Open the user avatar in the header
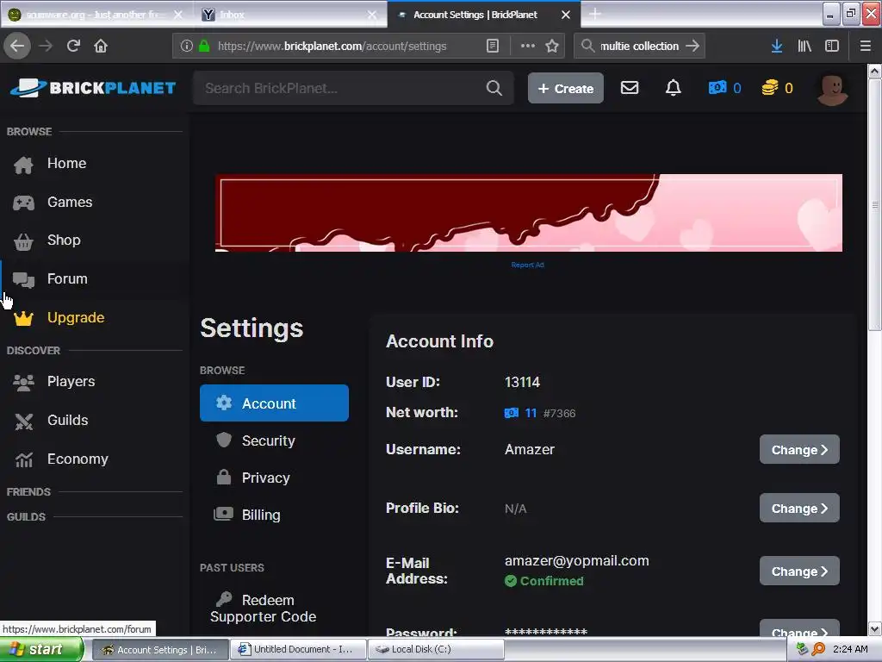The width and height of the screenshot is (882, 662). pos(833,89)
